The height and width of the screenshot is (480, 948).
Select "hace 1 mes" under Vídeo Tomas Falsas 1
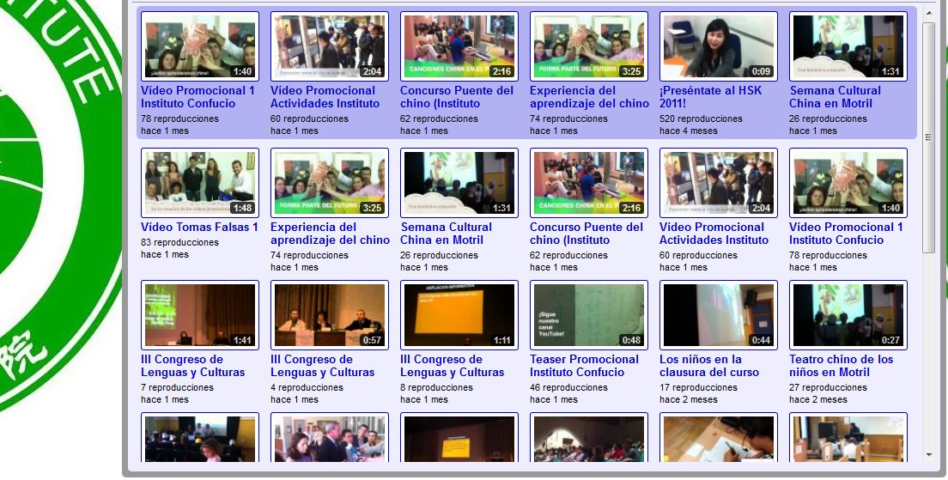(165, 254)
